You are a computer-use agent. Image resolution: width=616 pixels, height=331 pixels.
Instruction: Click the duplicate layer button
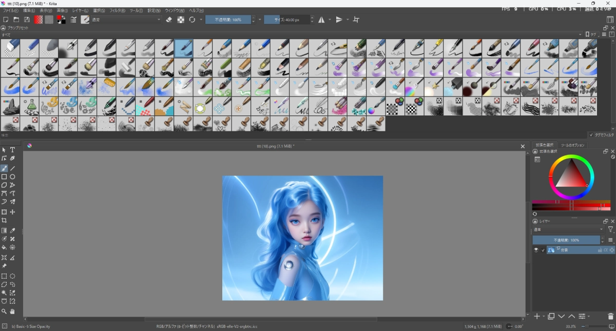551,317
